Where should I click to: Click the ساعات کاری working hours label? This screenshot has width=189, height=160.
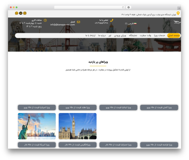pyautogui.click(x=37, y=20)
